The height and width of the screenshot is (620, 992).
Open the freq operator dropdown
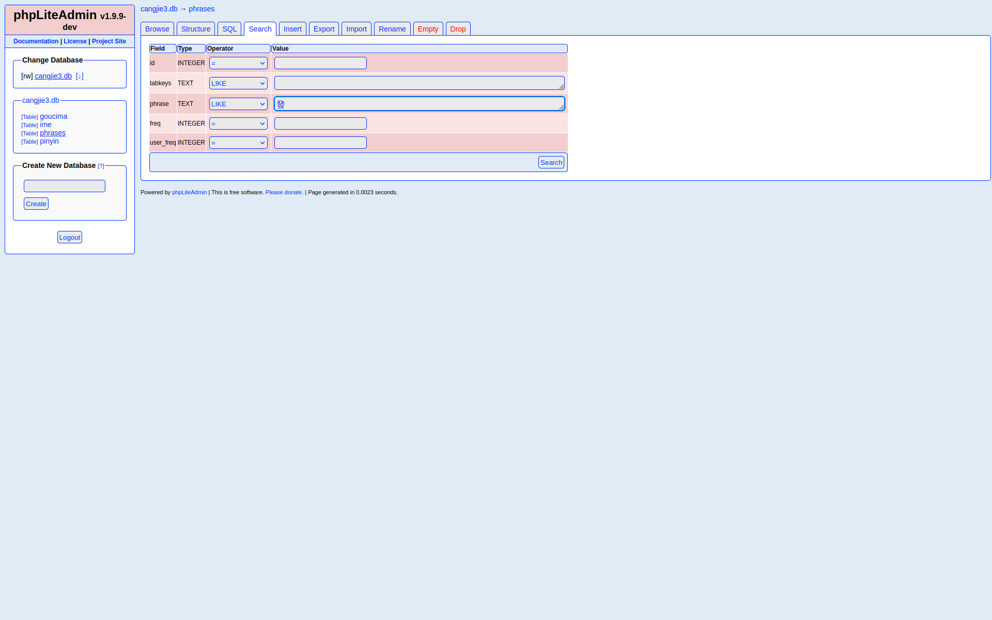pos(238,123)
